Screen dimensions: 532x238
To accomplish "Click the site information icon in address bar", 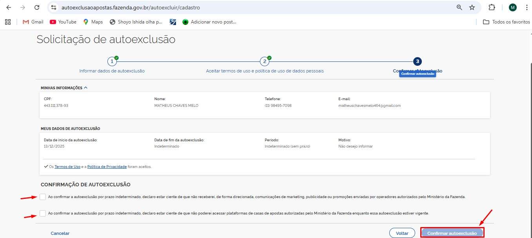I will (x=53, y=7).
